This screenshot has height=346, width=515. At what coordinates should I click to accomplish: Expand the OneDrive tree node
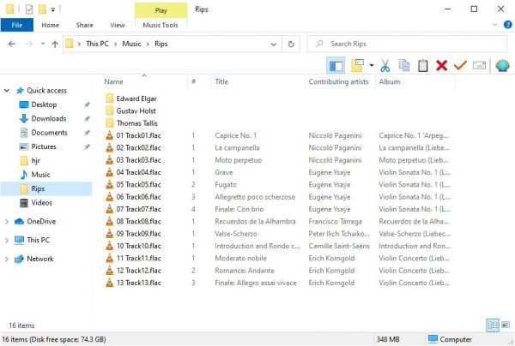7,222
